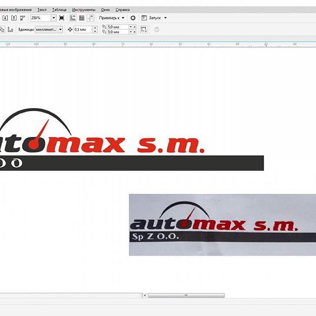Screen dimensions: 316x316
Task: Click the full-screen preview icon
Action: click(62, 18)
